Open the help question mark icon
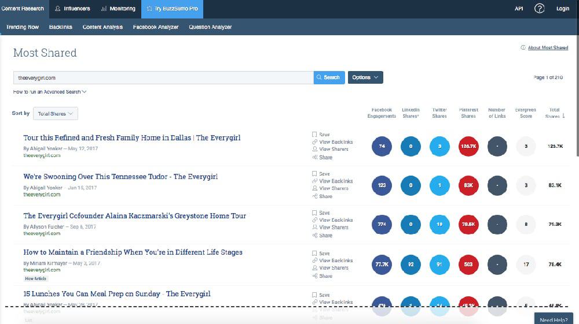The width and height of the screenshot is (579, 324). click(539, 9)
